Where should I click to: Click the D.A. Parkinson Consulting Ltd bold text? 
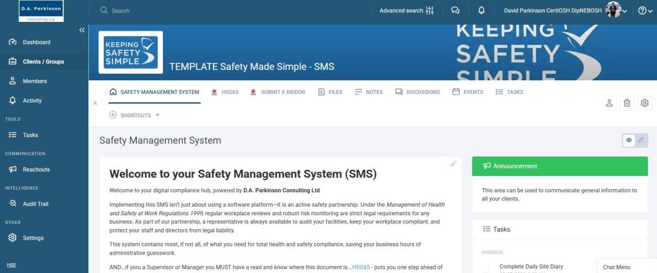282,190
